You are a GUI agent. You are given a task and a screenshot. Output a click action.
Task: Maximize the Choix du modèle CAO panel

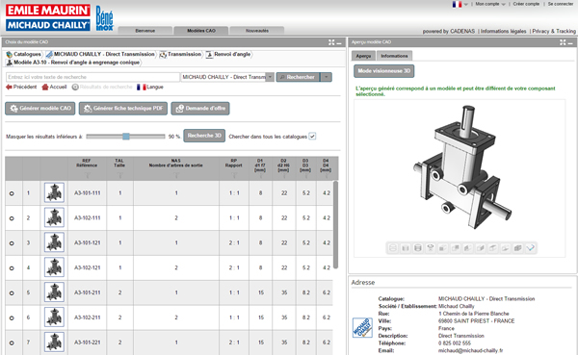(x=331, y=42)
